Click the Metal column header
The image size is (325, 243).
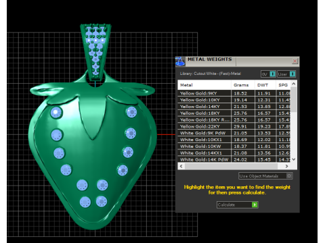(204, 85)
